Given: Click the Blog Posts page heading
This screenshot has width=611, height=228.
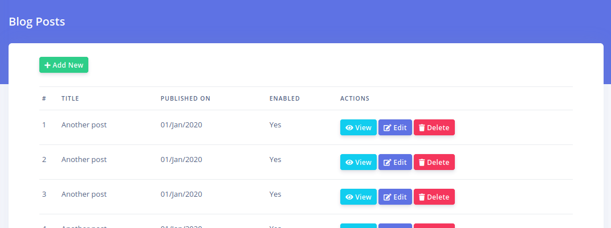Looking at the screenshot, I should click(x=37, y=22).
